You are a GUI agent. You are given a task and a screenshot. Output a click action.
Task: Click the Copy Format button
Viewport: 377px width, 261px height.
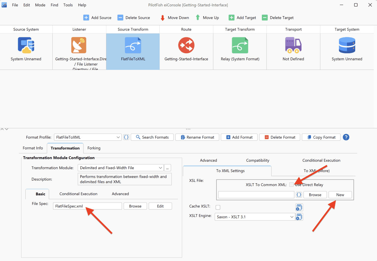coord(321,137)
